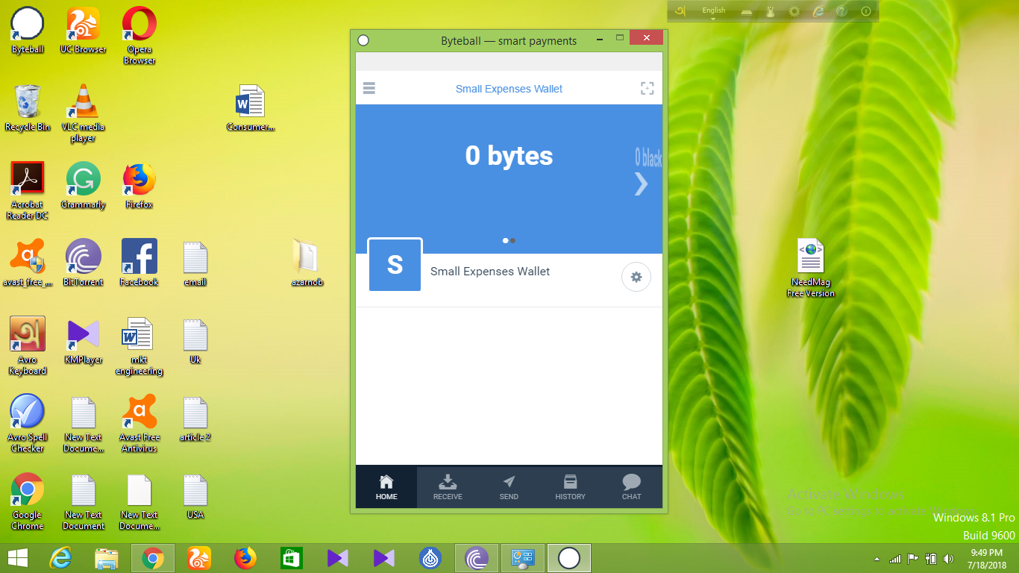Image resolution: width=1019 pixels, height=573 pixels.
Task: Switch to the Receive tab
Action: coord(448,488)
